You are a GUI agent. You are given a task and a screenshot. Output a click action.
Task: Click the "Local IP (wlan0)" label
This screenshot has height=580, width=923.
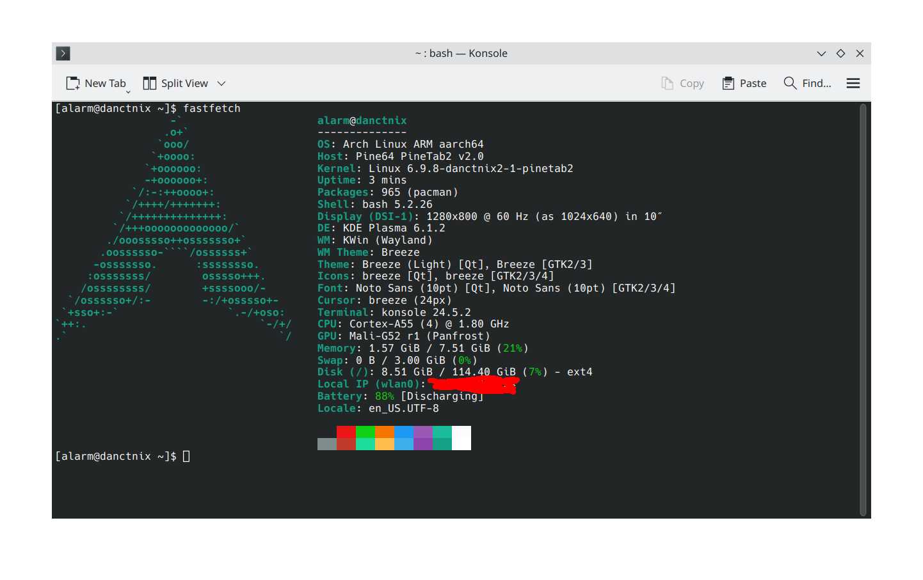[372, 384]
